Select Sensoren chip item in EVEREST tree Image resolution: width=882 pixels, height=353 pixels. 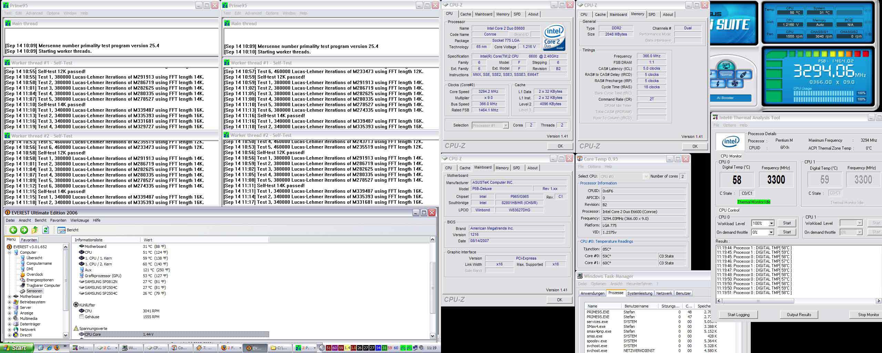pyautogui.click(x=31, y=291)
